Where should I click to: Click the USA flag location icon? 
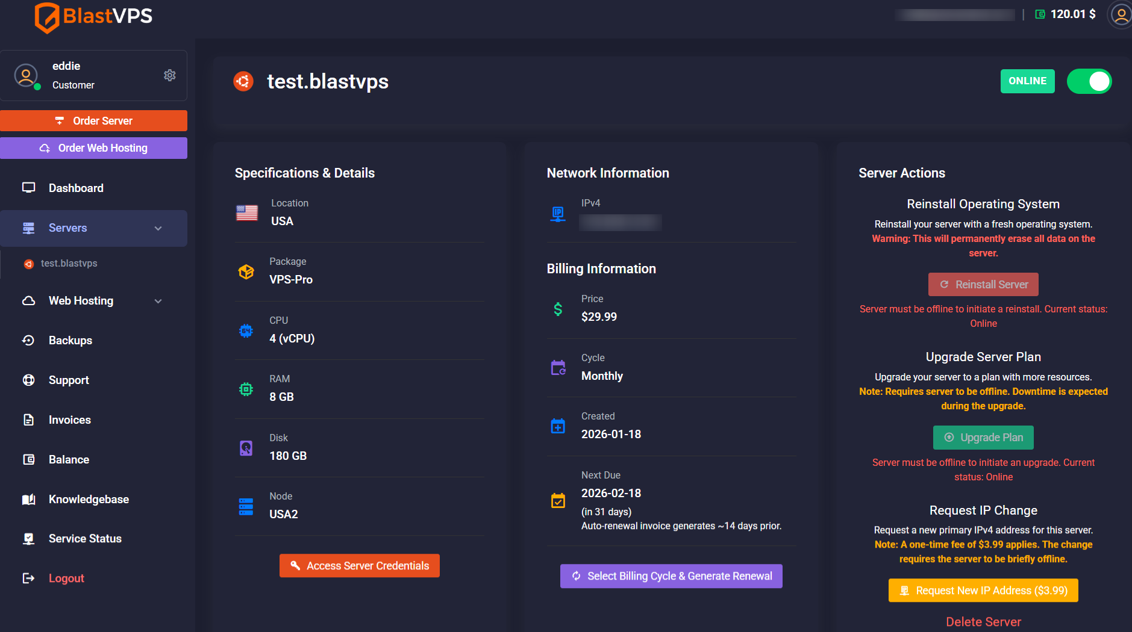[247, 212]
